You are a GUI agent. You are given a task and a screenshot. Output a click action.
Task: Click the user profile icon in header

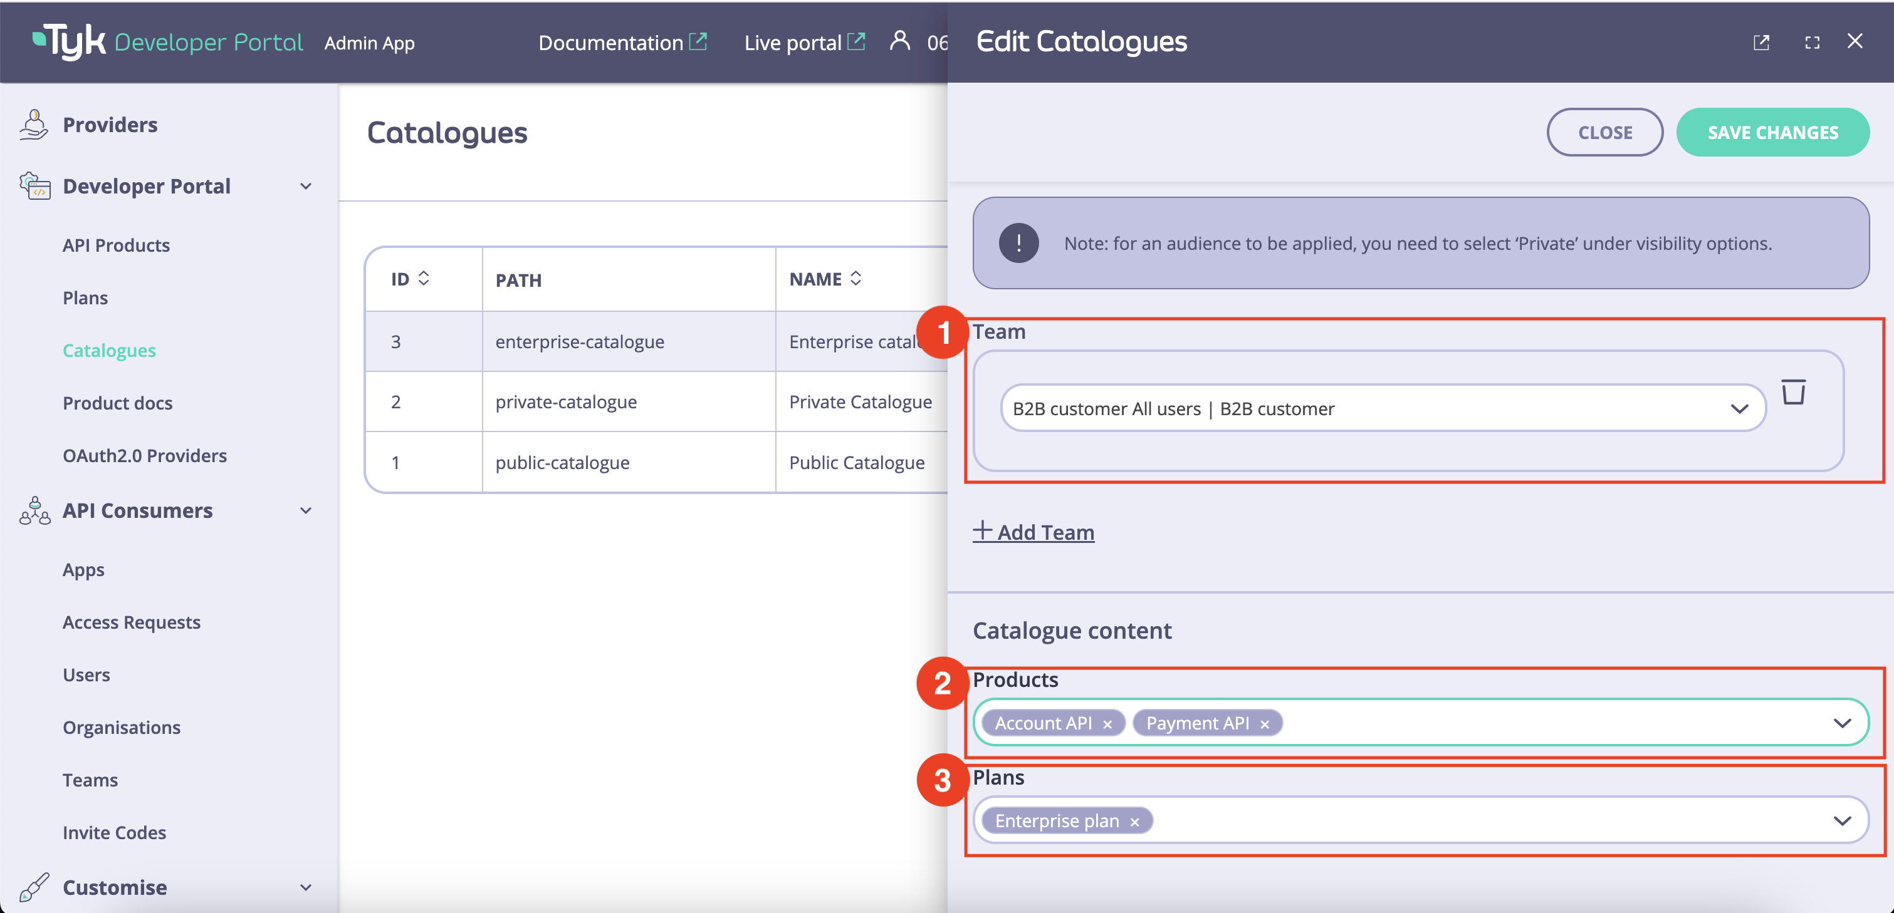(899, 42)
